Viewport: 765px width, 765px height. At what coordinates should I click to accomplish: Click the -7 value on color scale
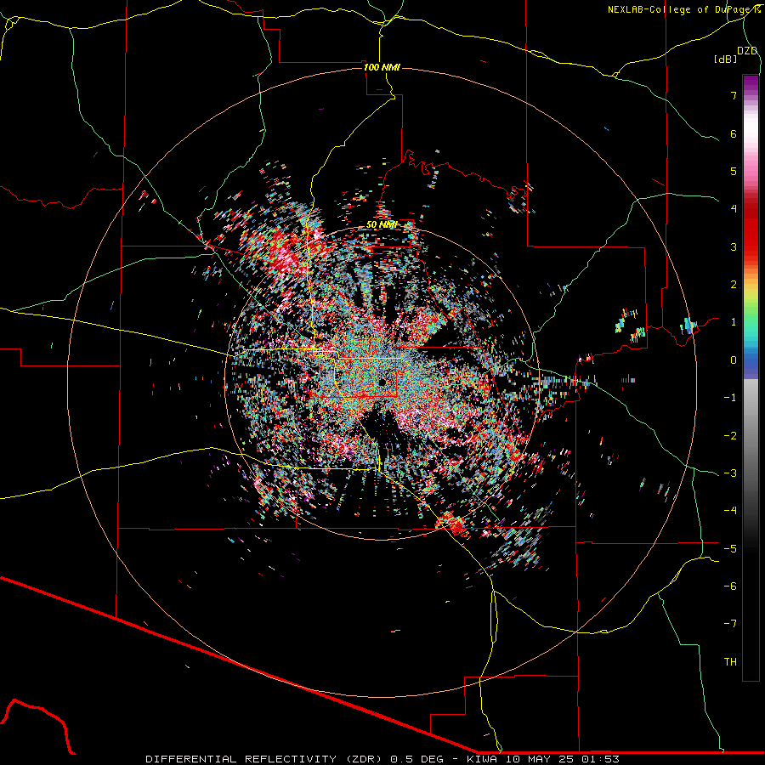tap(730, 624)
